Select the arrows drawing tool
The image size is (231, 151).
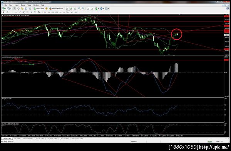[x=39, y=12]
